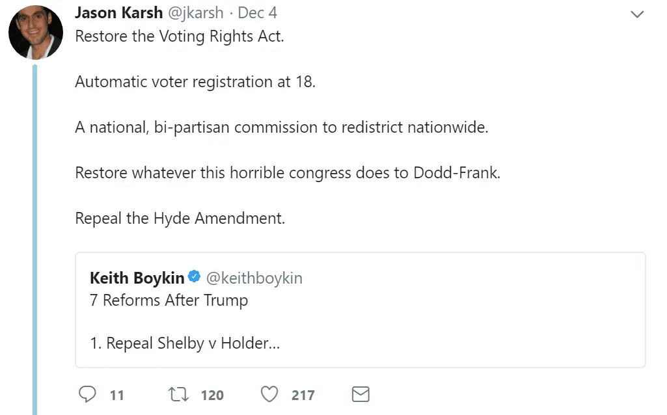This screenshot has width=667, height=415.
Task: Click "1. Repeal Shelby v Holder…" text
Action: pos(184,343)
